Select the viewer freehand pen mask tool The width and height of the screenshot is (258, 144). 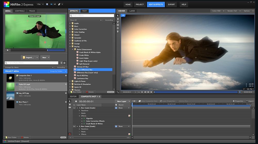pos(118,31)
